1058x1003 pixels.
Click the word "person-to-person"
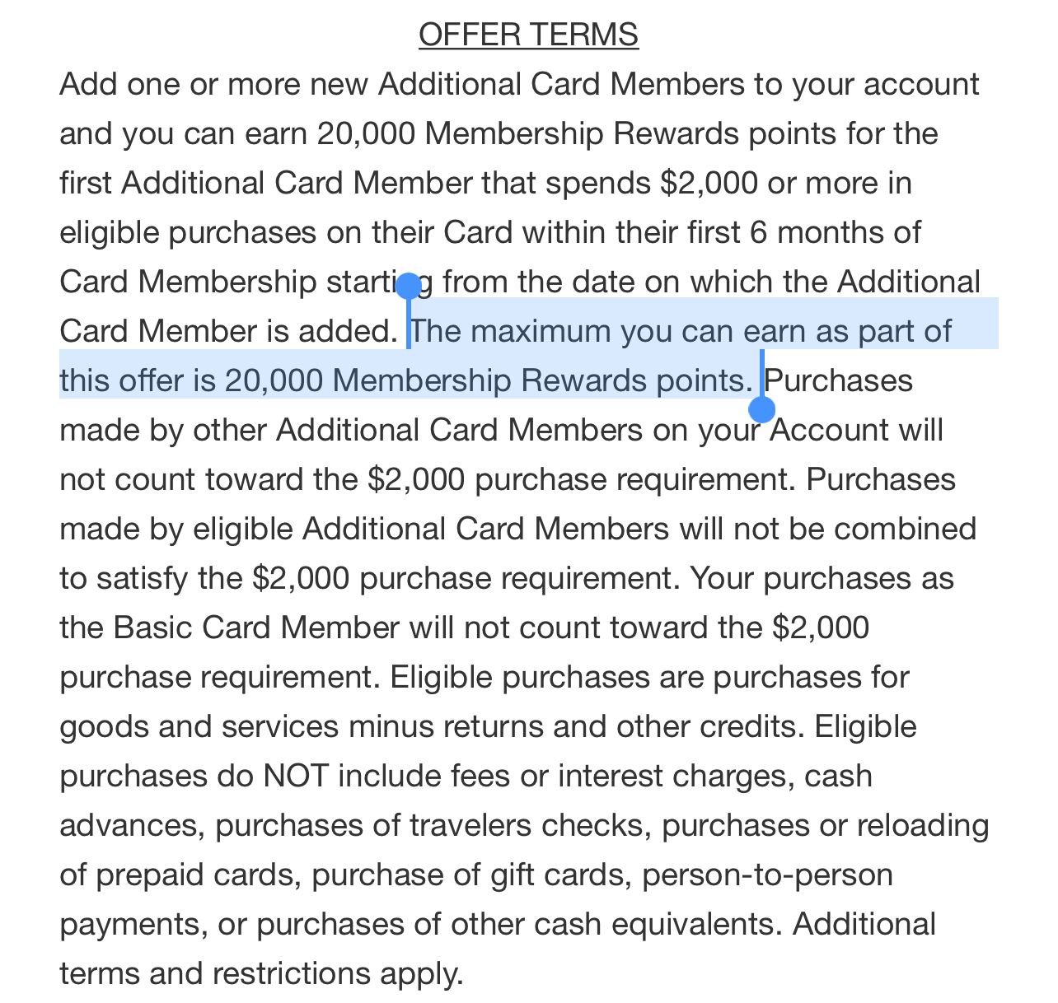[767, 875]
